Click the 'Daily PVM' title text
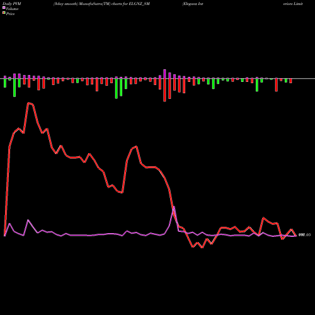Image resolution: width=315 pixels, height=315 pixels. point(12,4)
